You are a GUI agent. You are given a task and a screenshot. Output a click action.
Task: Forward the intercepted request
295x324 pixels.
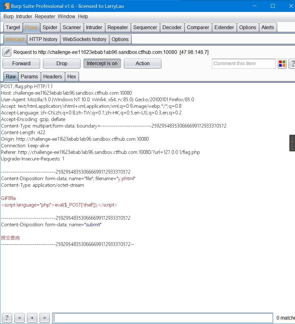click(x=21, y=63)
